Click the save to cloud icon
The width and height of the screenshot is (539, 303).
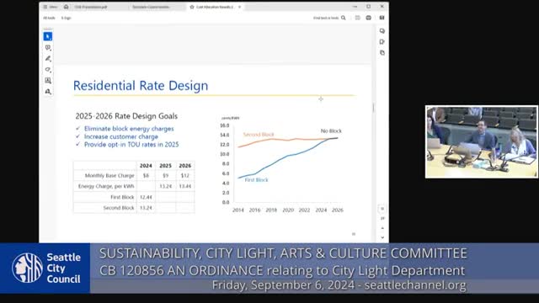[357, 18]
